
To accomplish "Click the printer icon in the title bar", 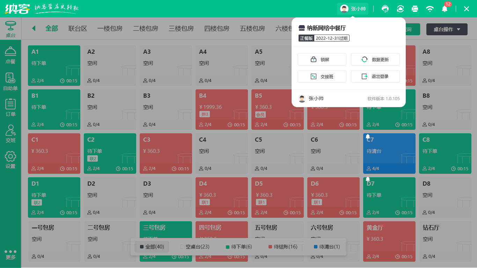I will 415,9.
